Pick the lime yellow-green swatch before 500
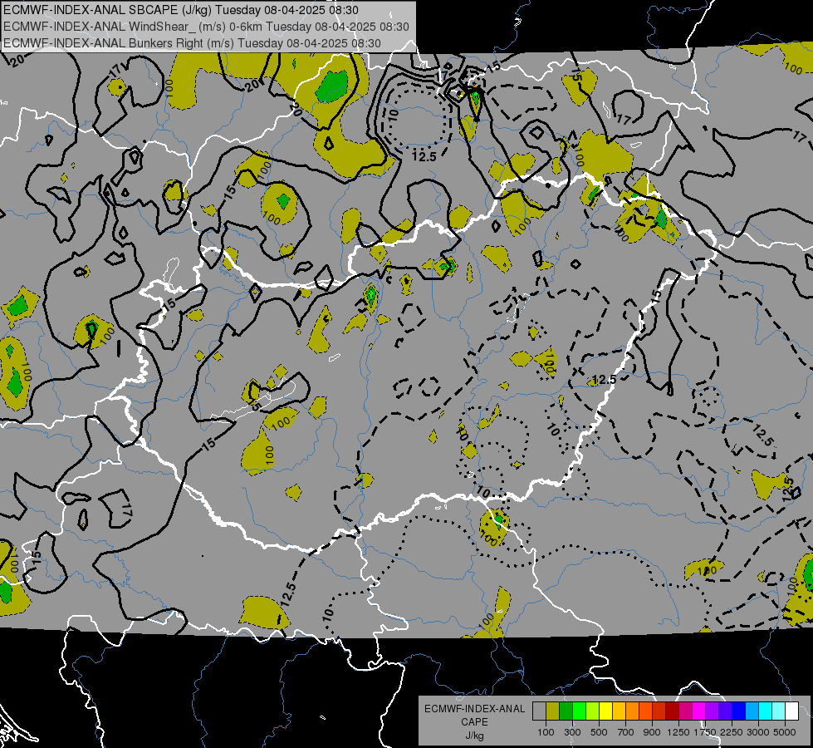The image size is (813, 748). (x=593, y=711)
